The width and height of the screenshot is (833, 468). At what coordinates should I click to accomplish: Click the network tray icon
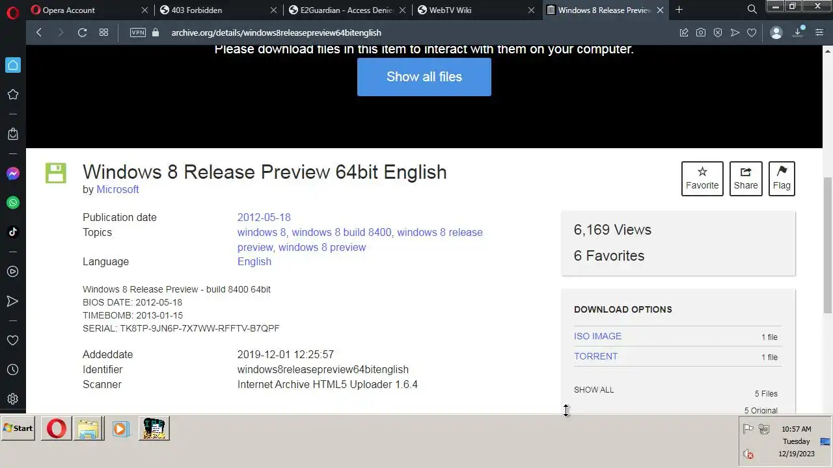(x=764, y=429)
